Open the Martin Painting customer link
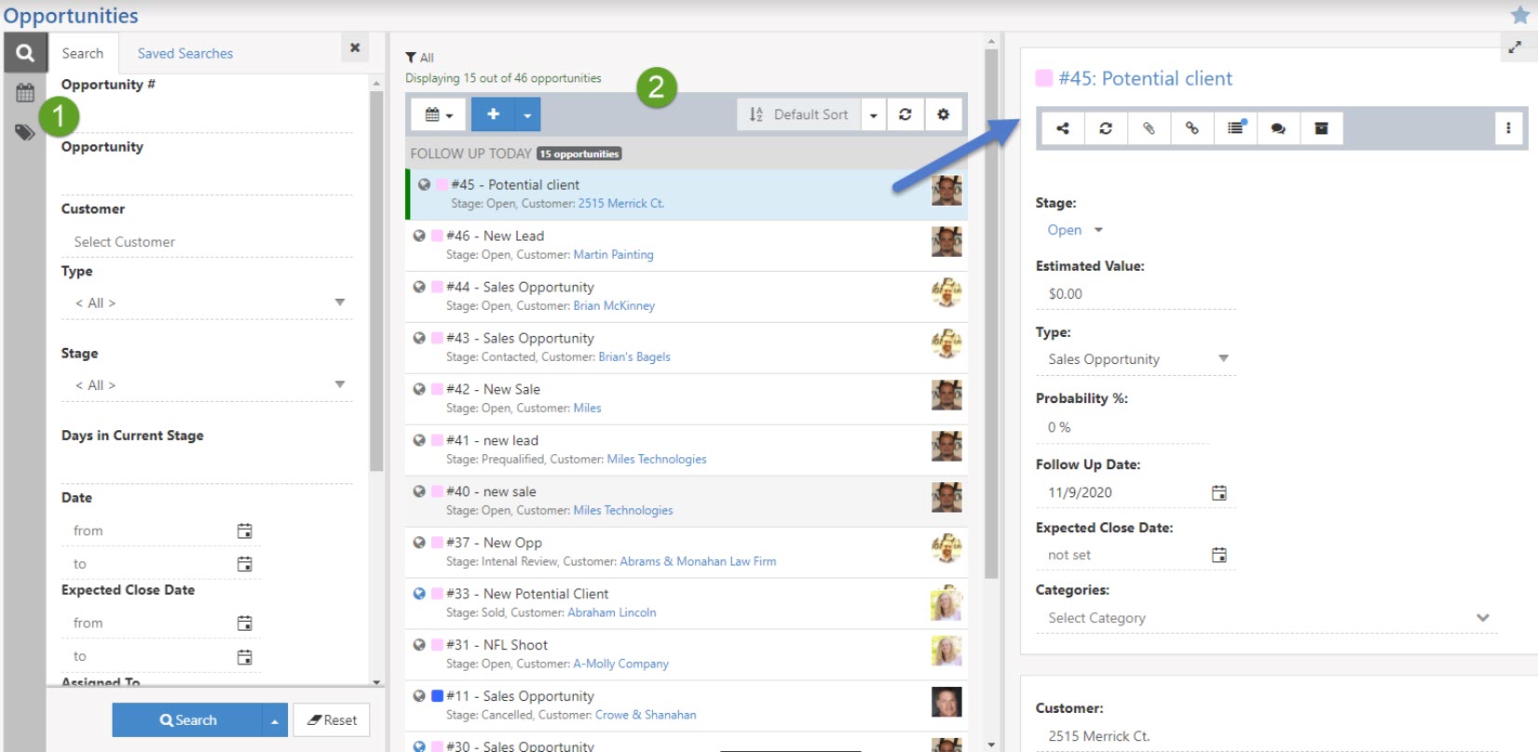Image resolution: width=1538 pixels, height=752 pixels. pyautogui.click(x=613, y=254)
